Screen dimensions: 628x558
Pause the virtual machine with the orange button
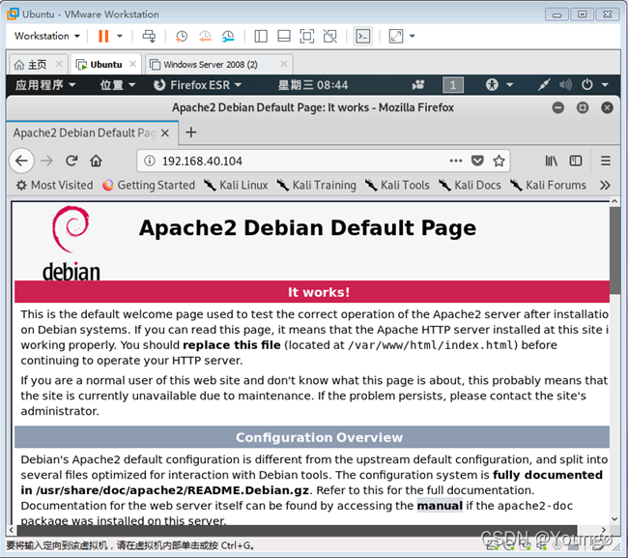click(x=103, y=36)
